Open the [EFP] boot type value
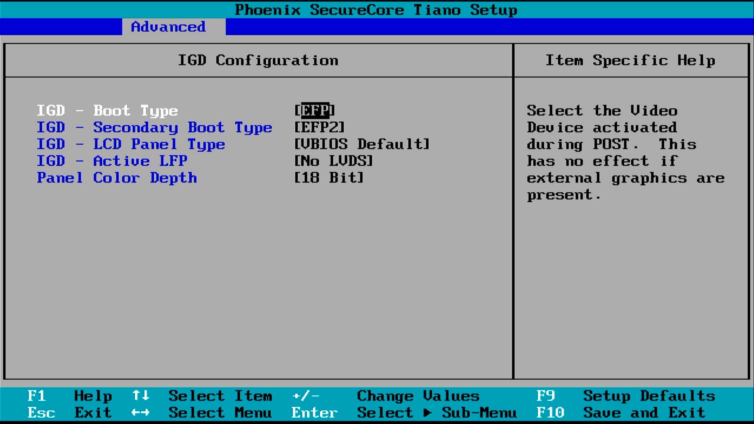 [x=315, y=111]
